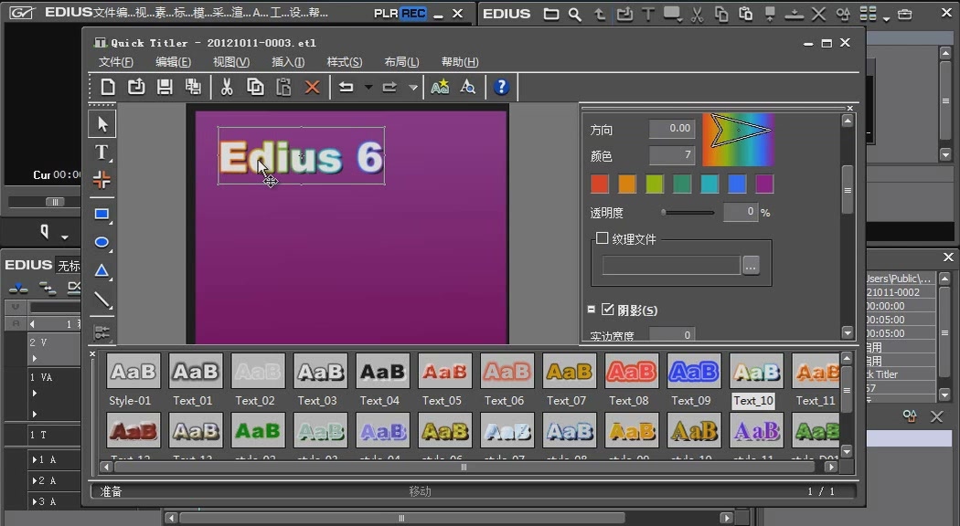The image size is (960, 526).
Task: Click the Paste icon in Quick Titler toolbar
Action: (x=283, y=87)
